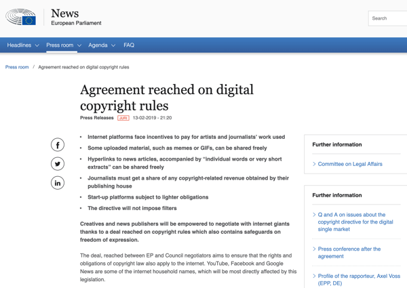Share article on Facebook
407x288 pixels.
(58, 145)
